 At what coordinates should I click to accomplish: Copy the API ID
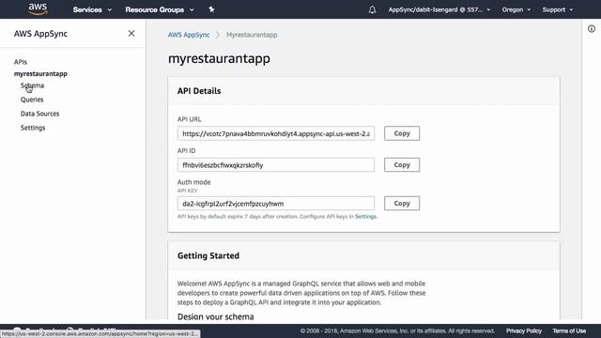[402, 165]
